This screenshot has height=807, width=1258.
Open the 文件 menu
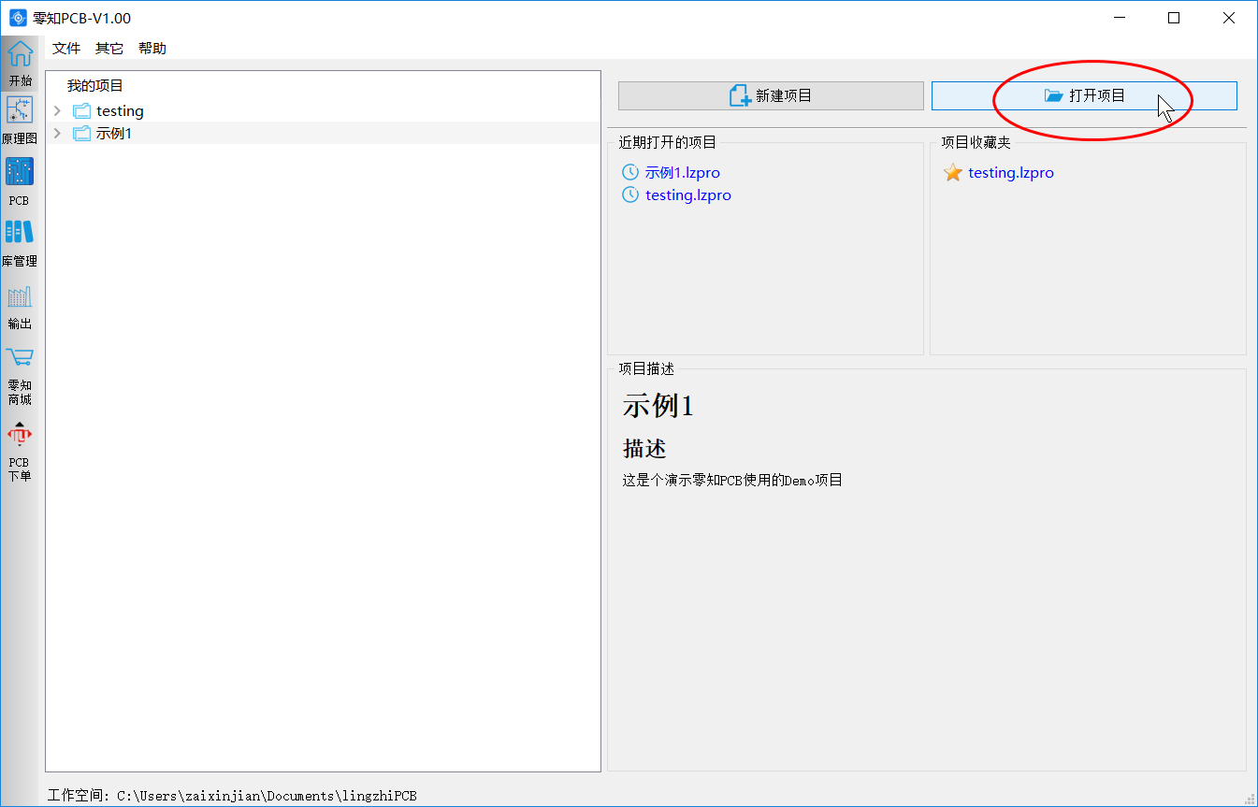point(66,49)
